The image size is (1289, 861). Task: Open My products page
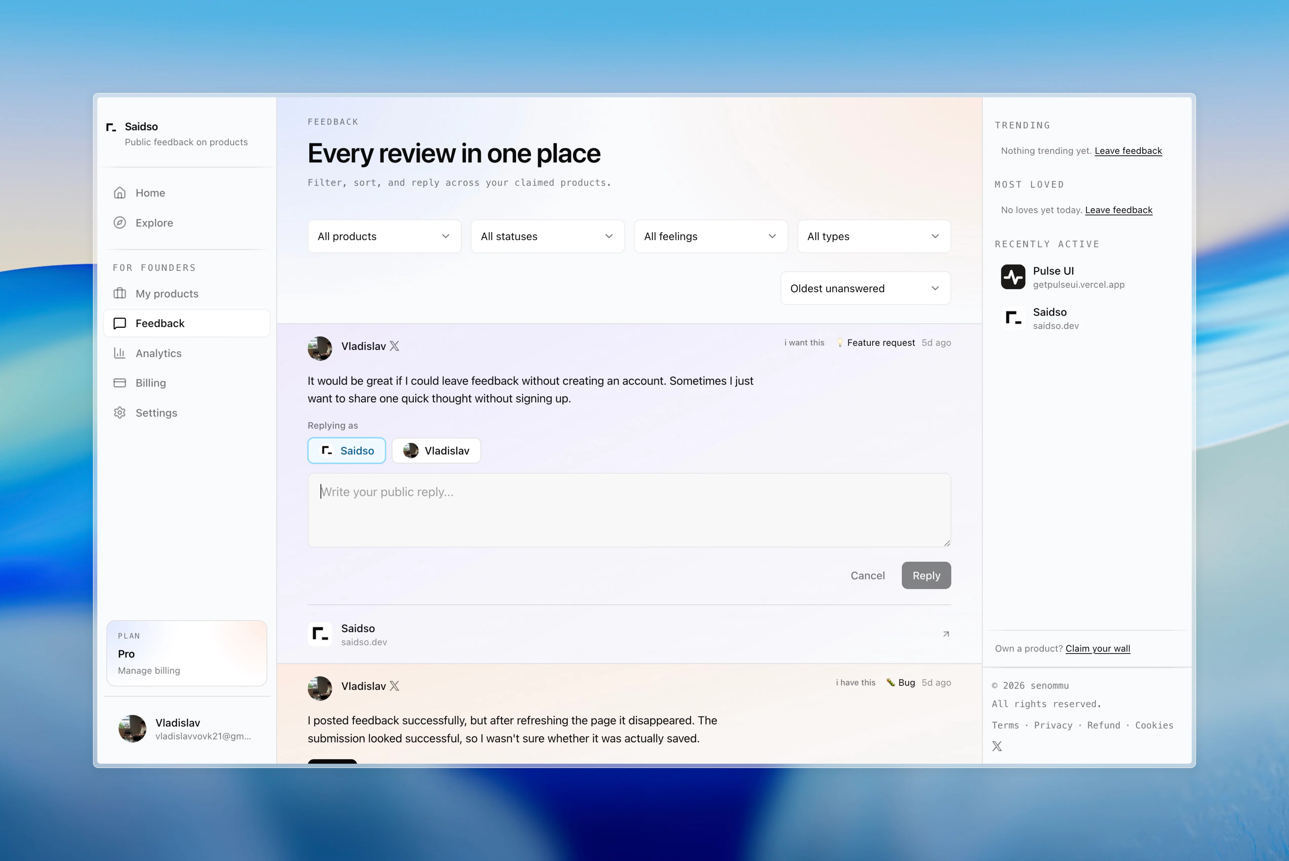pyautogui.click(x=187, y=293)
